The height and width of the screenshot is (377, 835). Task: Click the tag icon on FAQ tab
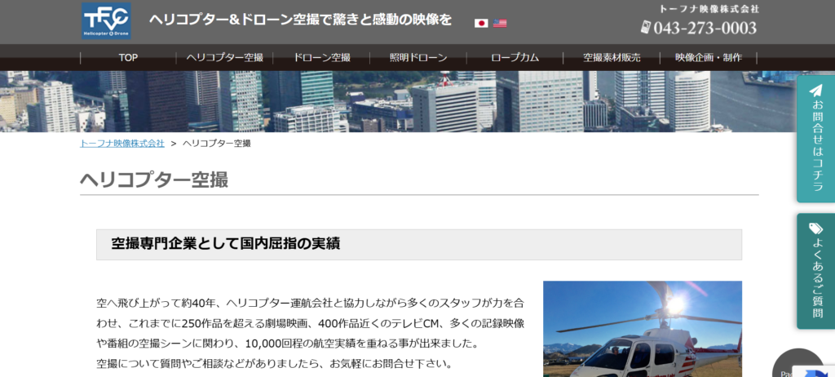(815, 228)
